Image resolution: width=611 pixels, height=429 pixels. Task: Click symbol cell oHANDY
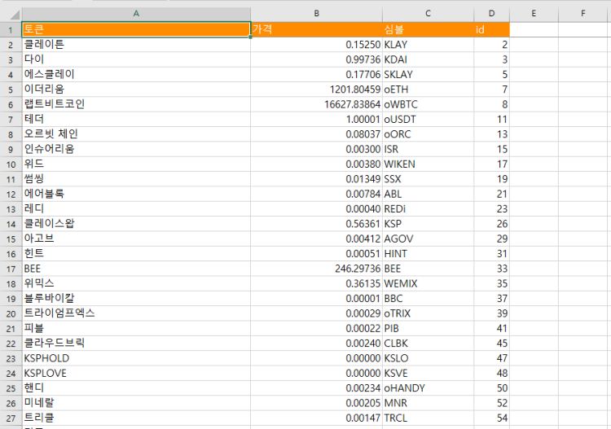tap(428, 388)
